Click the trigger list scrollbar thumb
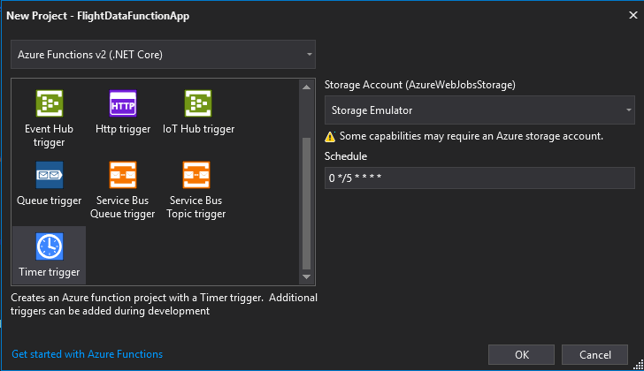644x371 pixels. click(x=306, y=203)
